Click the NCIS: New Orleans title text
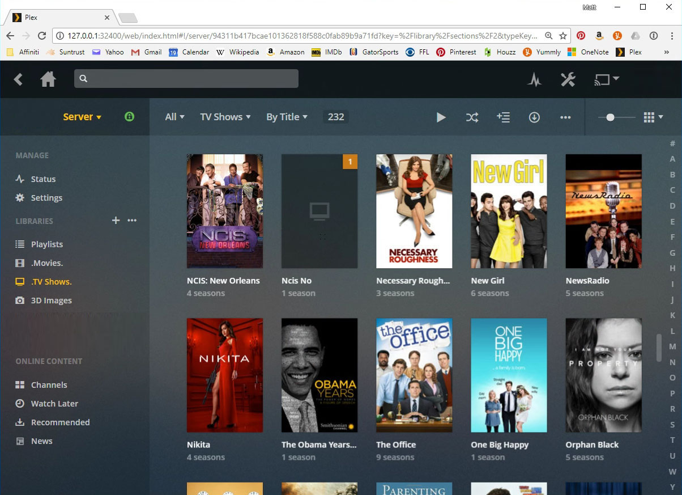Viewport: 682px width, 495px height. [223, 281]
